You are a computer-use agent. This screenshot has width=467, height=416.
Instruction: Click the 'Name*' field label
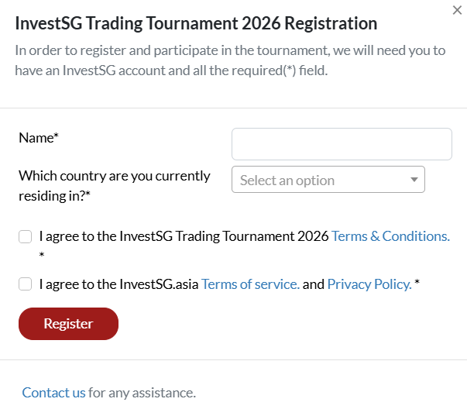pos(39,137)
